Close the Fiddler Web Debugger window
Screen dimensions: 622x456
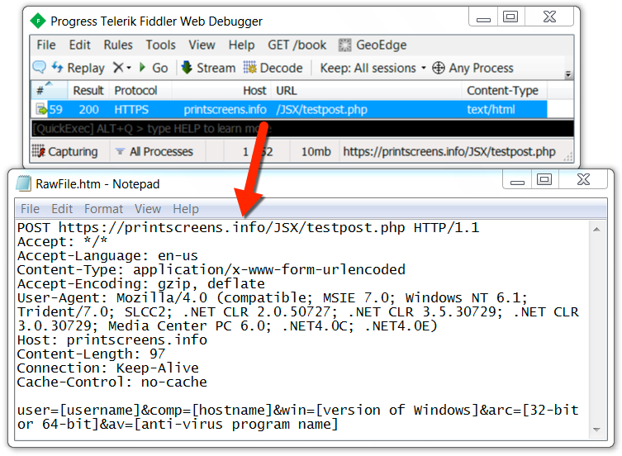click(x=549, y=17)
